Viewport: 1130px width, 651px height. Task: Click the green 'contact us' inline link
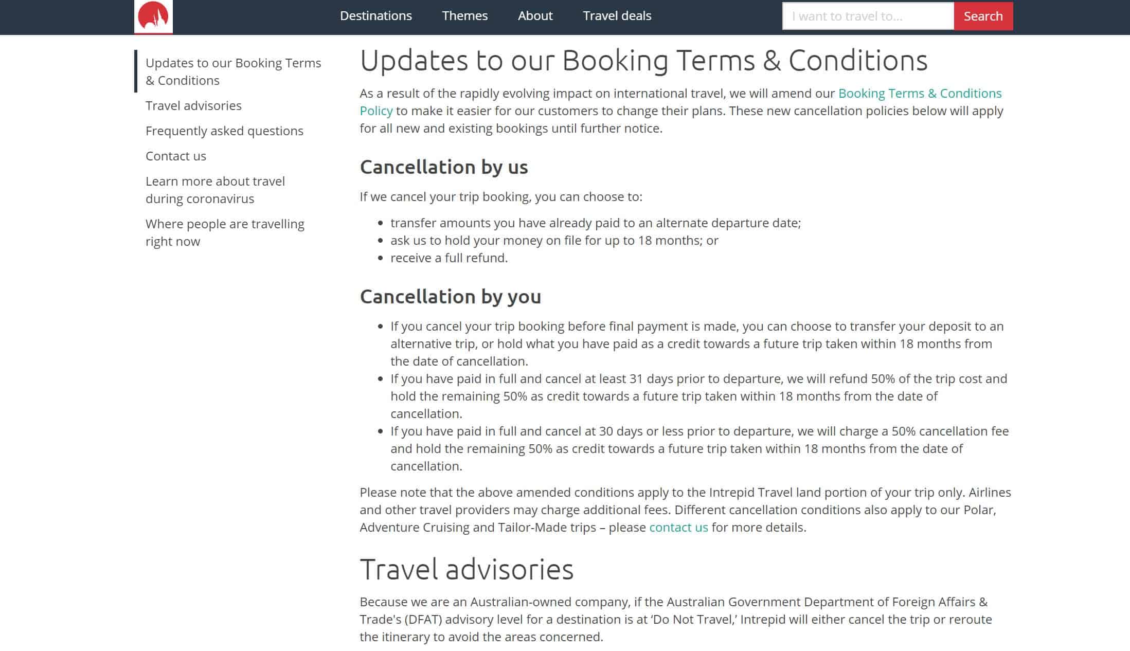click(678, 527)
